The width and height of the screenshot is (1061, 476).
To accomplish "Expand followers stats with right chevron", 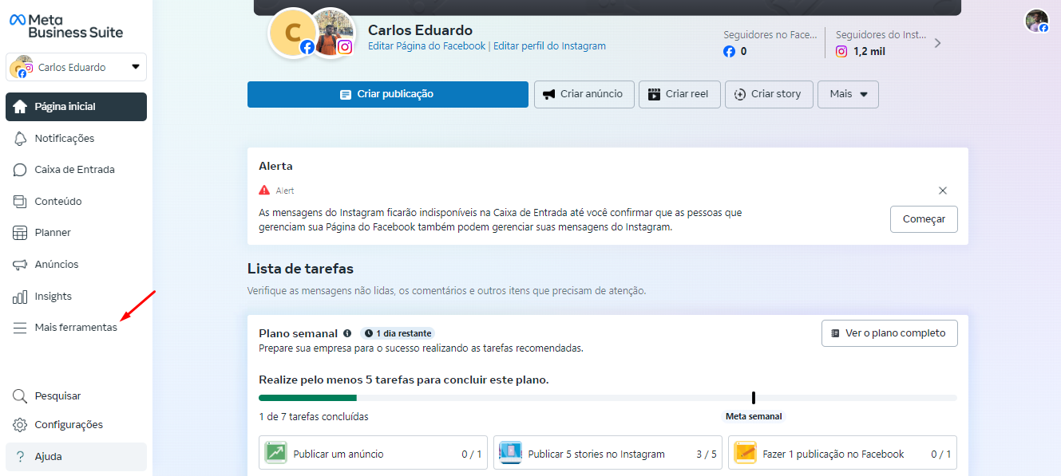I will click(937, 43).
